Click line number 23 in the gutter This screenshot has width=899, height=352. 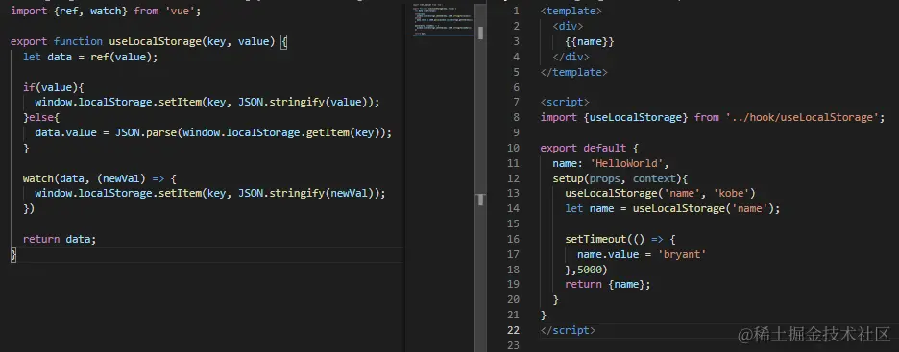[x=513, y=345]
